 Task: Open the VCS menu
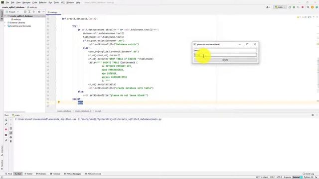(x=63, y=2)
